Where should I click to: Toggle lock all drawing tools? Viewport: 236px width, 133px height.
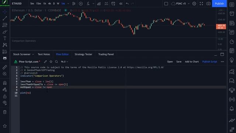pos(5,96)
